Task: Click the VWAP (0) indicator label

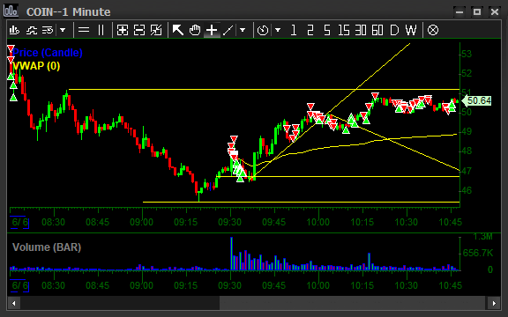Action: 36,66
